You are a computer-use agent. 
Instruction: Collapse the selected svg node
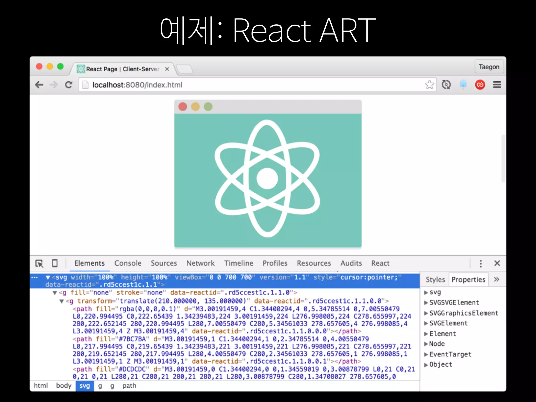pyautogui.click(x=48, y=277)
